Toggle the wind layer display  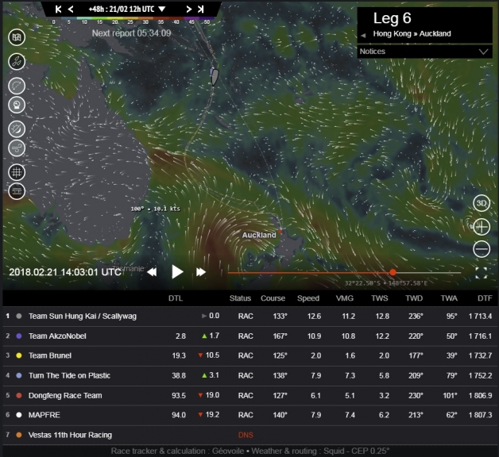(17, 148)
